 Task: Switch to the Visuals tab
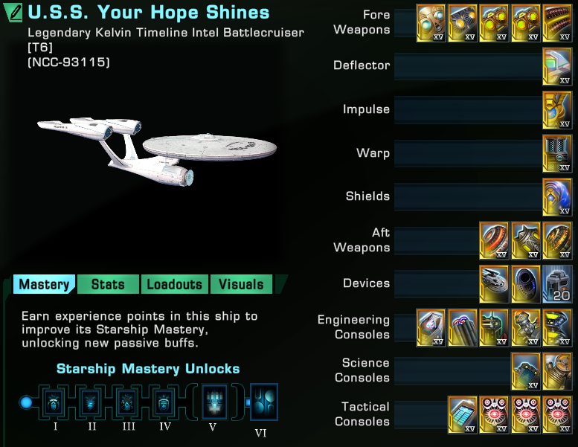click(241, 284)
